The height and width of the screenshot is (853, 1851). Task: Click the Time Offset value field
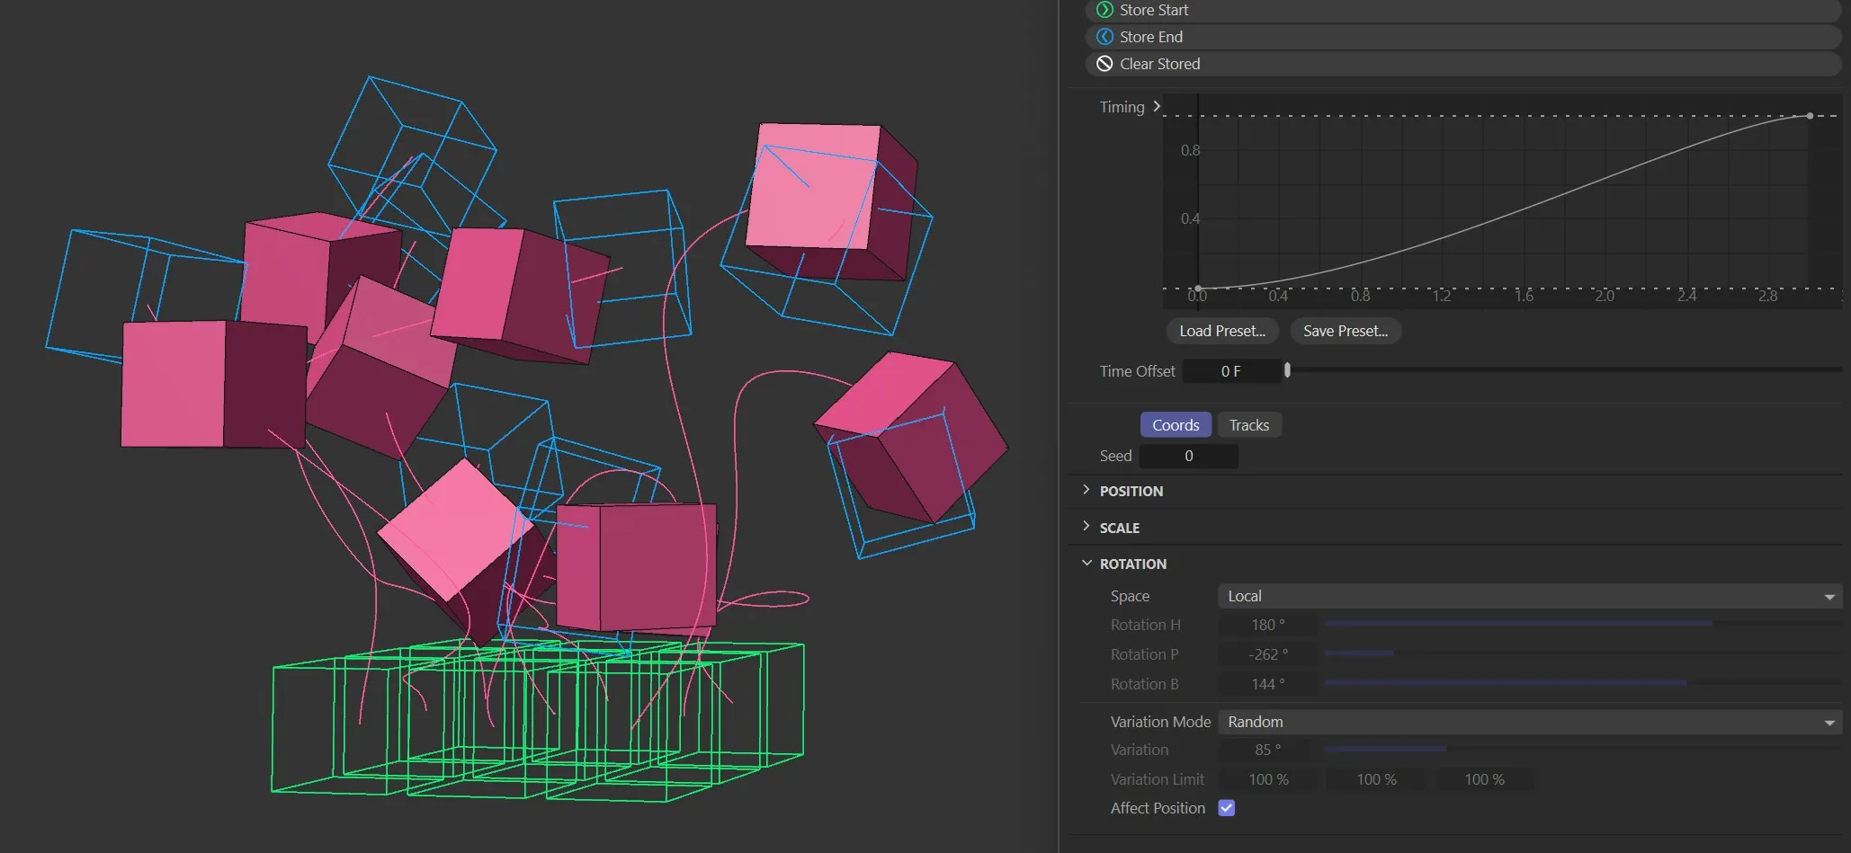pyautogui.click(x=1230, y=371)
